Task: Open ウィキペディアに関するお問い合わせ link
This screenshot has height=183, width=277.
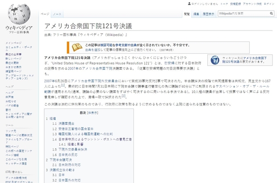Action: pos(19,116)
